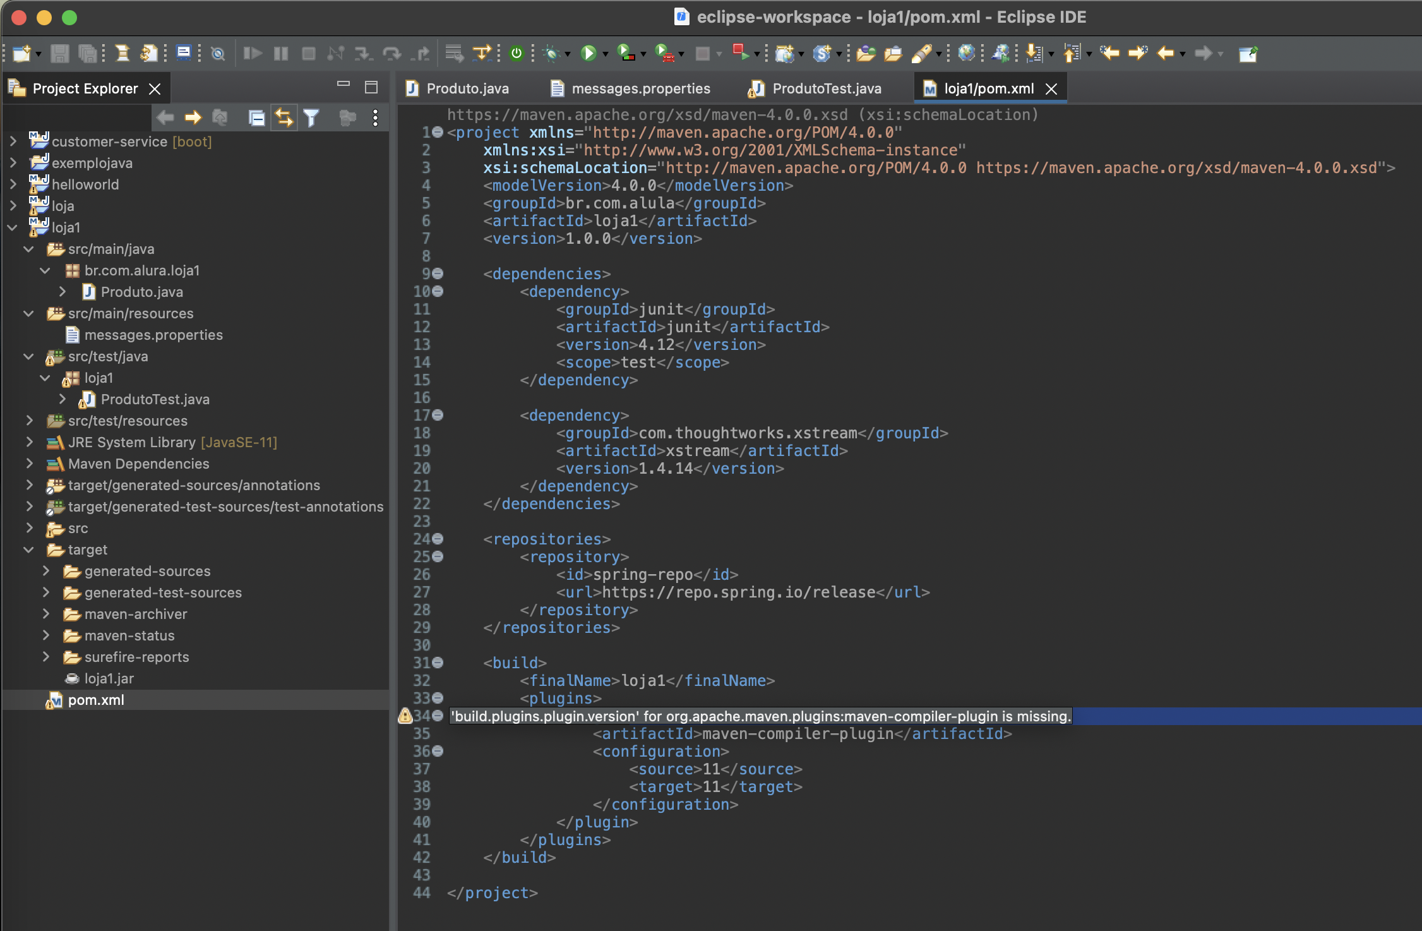Click the Save All toolbar icon

click(88, 54)
